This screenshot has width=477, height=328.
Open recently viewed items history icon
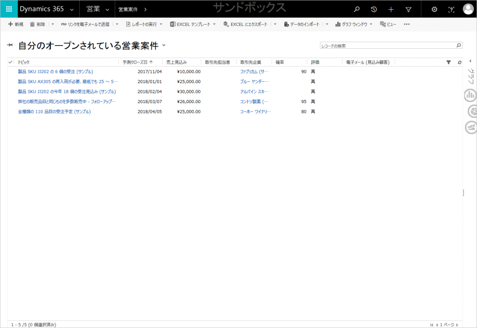click(x=374, y=9)
